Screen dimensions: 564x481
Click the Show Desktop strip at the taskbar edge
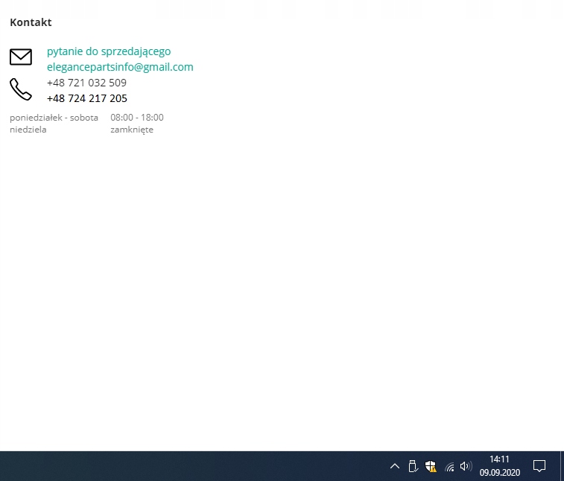tap(562, 467)
